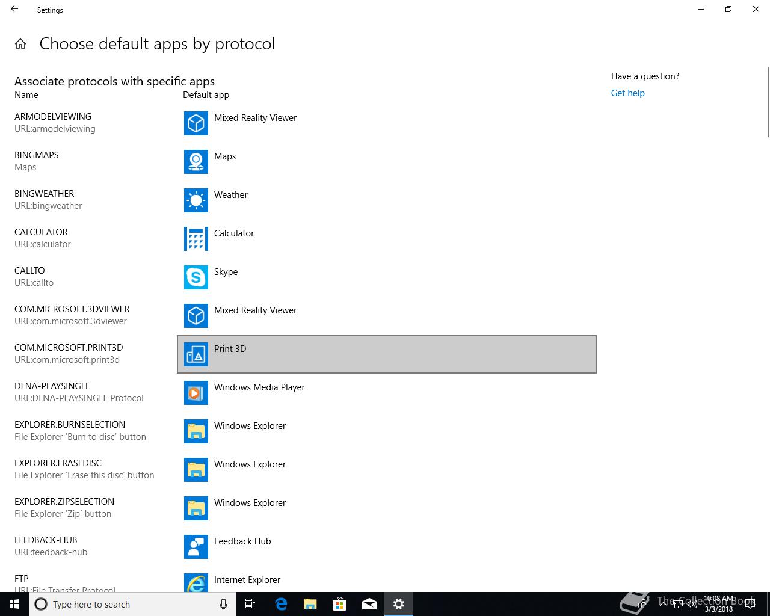Click the EXPLORER.ZIPSELECTION protocol name
The image size is (770, 616).
click(64, 502)
